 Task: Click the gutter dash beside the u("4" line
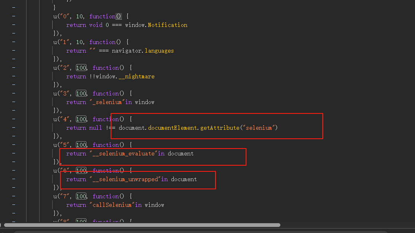click(14, 119)
